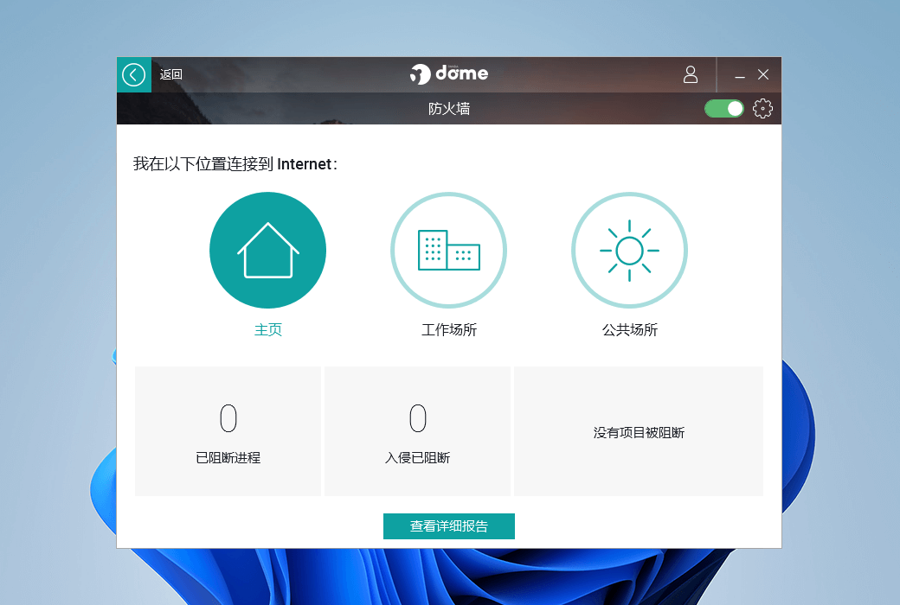Open the 入侵已阻断 tile
This screenshot has height=605, width=900.
(417, 432)
